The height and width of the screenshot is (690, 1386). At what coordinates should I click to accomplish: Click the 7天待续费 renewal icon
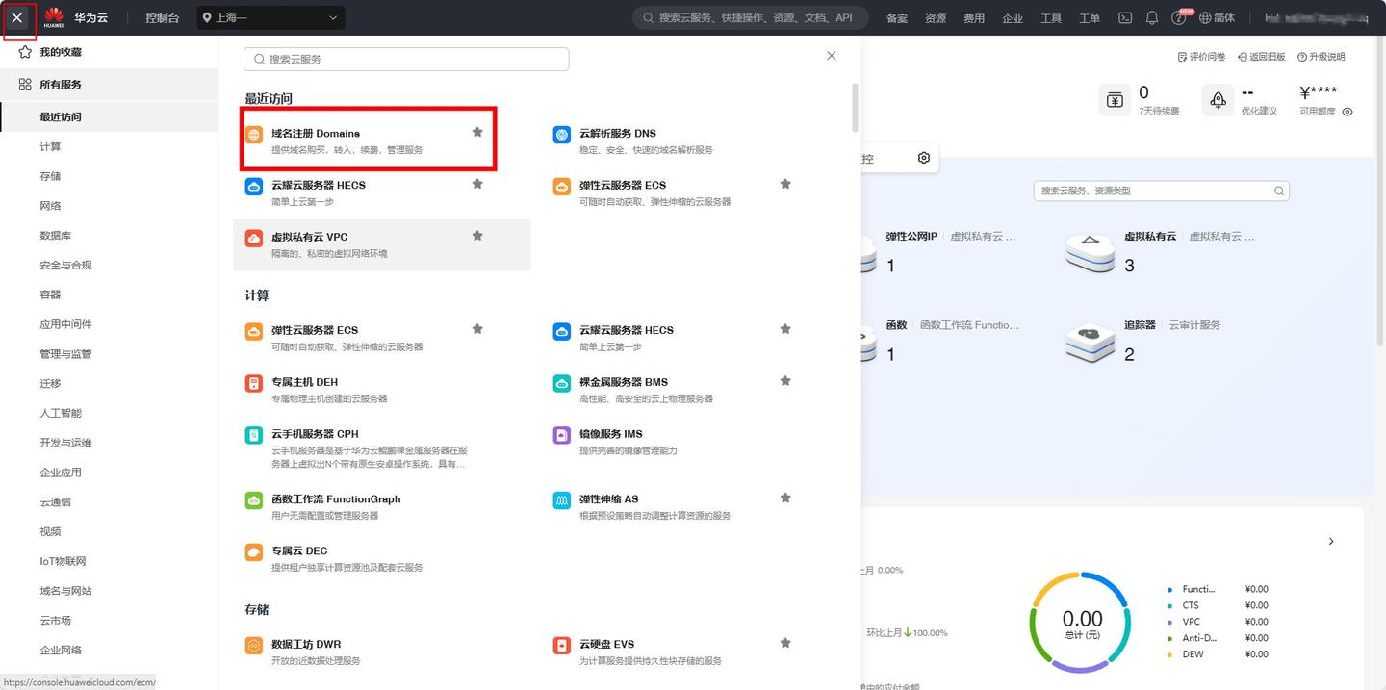(x=1115, y=100)
